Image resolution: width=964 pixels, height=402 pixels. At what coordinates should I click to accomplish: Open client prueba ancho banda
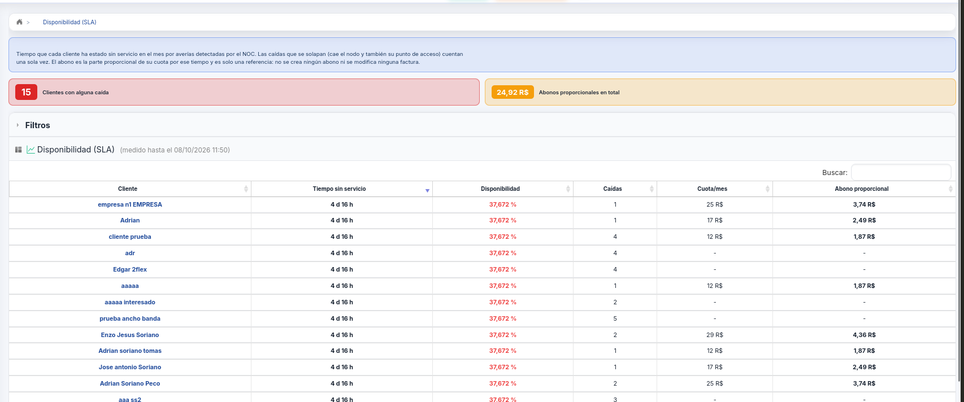[x=130, y=318]
